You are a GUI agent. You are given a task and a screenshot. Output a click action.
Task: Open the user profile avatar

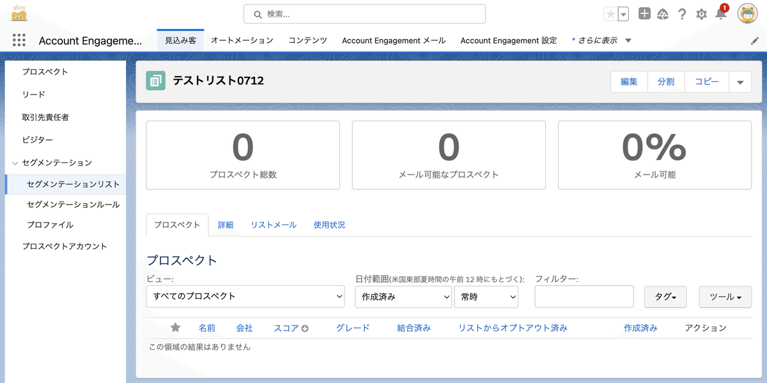point(748,13)
